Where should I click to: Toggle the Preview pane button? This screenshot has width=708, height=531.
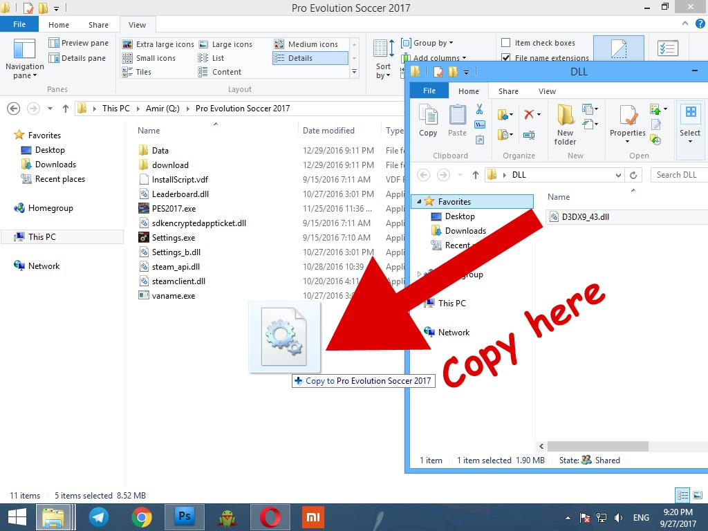(79, 43)
